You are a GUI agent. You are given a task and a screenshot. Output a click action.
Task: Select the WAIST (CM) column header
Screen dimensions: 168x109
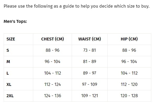point(89,39)
